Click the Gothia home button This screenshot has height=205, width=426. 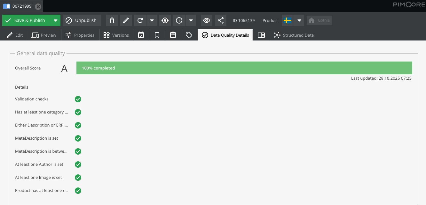click(x=319, y=20)
